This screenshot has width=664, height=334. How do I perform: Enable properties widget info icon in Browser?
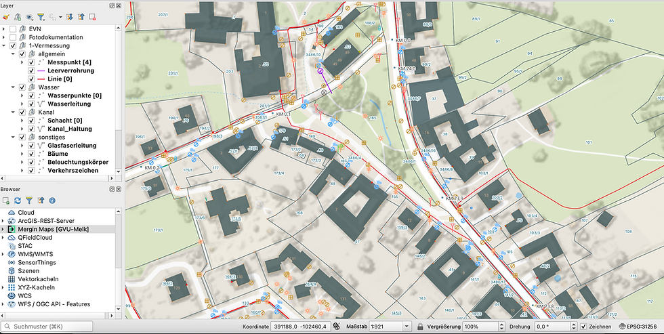pos(52,201)
